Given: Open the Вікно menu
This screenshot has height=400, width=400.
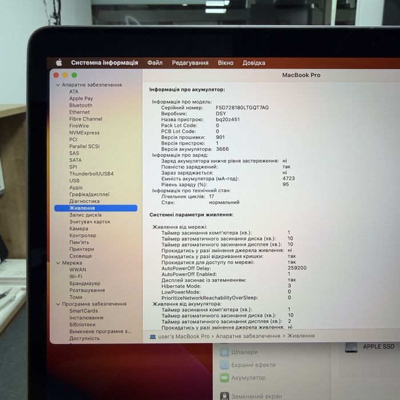Looking at the screenshot, I should 226,63.
